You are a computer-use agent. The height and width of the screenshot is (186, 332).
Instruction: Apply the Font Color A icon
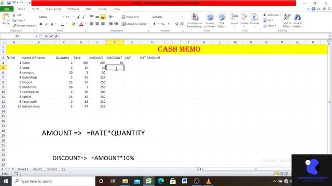click(x=81, y=24)
